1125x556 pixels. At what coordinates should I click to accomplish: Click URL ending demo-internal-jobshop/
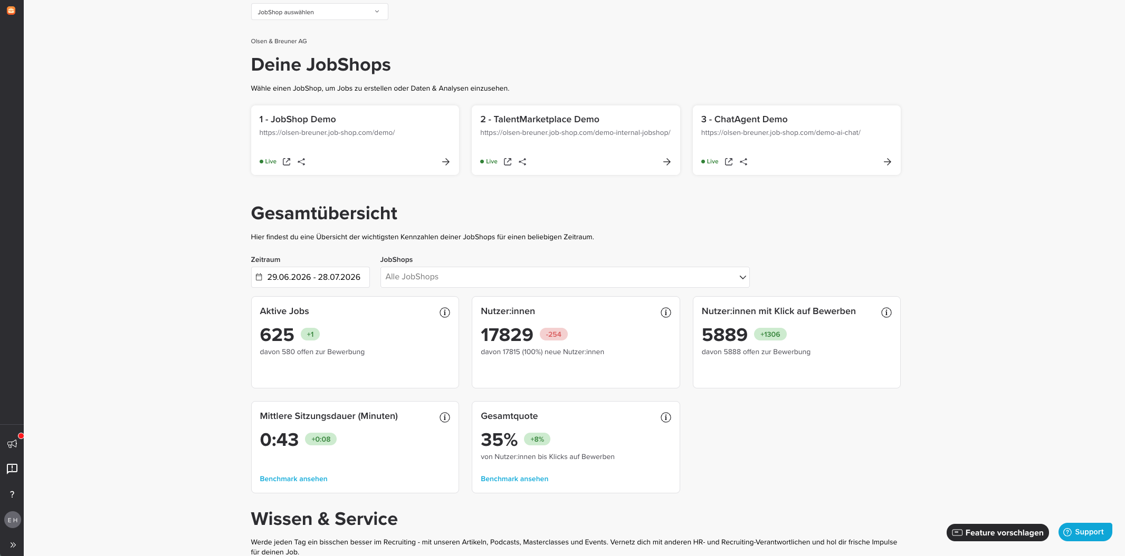pyautogui.click(x=575, y=133)
